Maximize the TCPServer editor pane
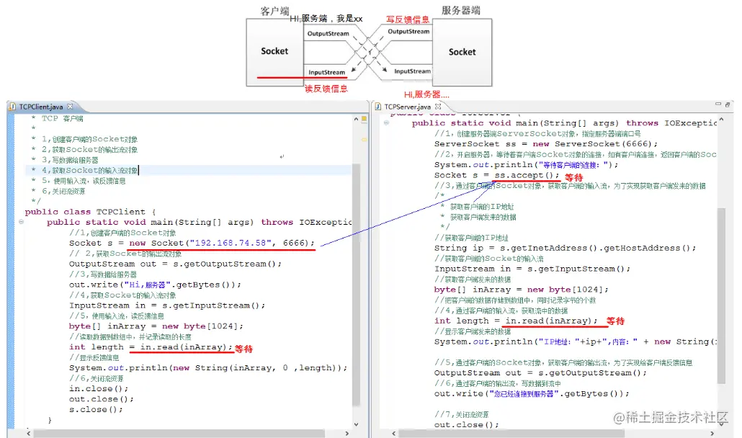 728,104
